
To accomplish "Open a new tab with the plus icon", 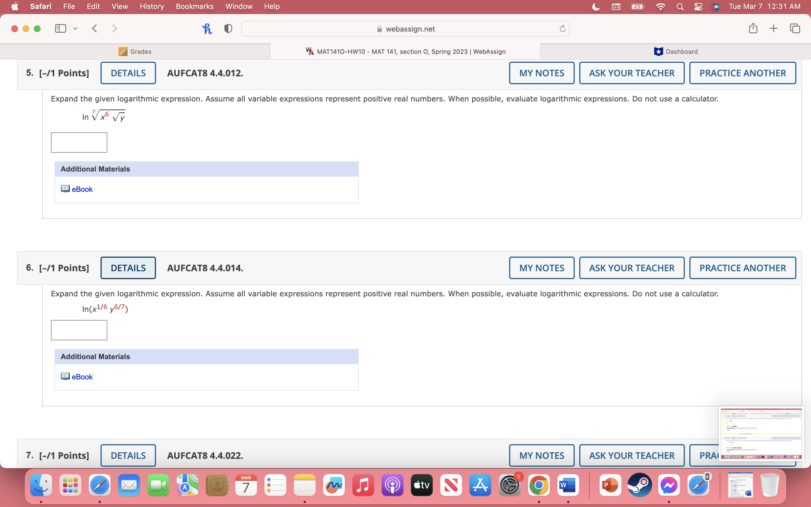I will 774,28.
